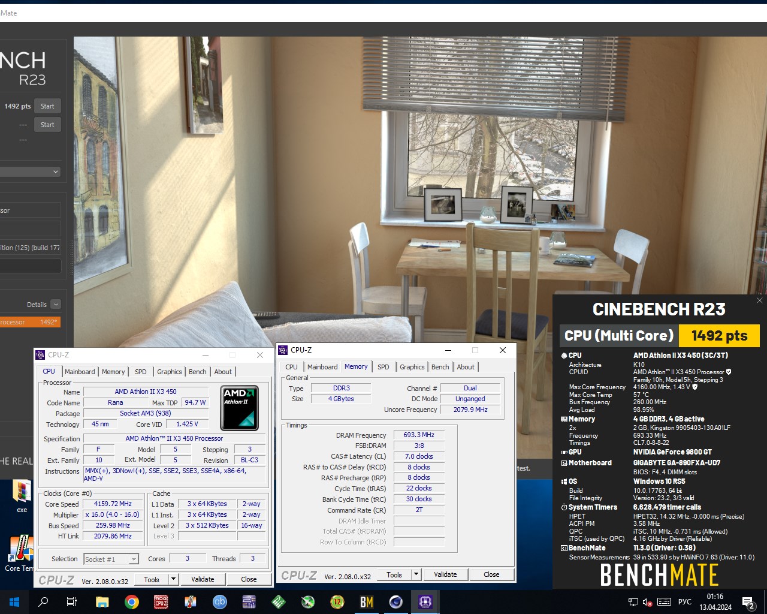The height and width of the screenshot is (614, 767).
Task: Click Close button in CPU-Z Memory window
Action: point(491,574)
